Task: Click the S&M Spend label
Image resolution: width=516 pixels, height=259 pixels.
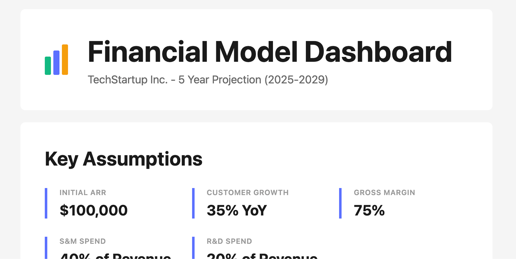Action: (x=83, y=241)
